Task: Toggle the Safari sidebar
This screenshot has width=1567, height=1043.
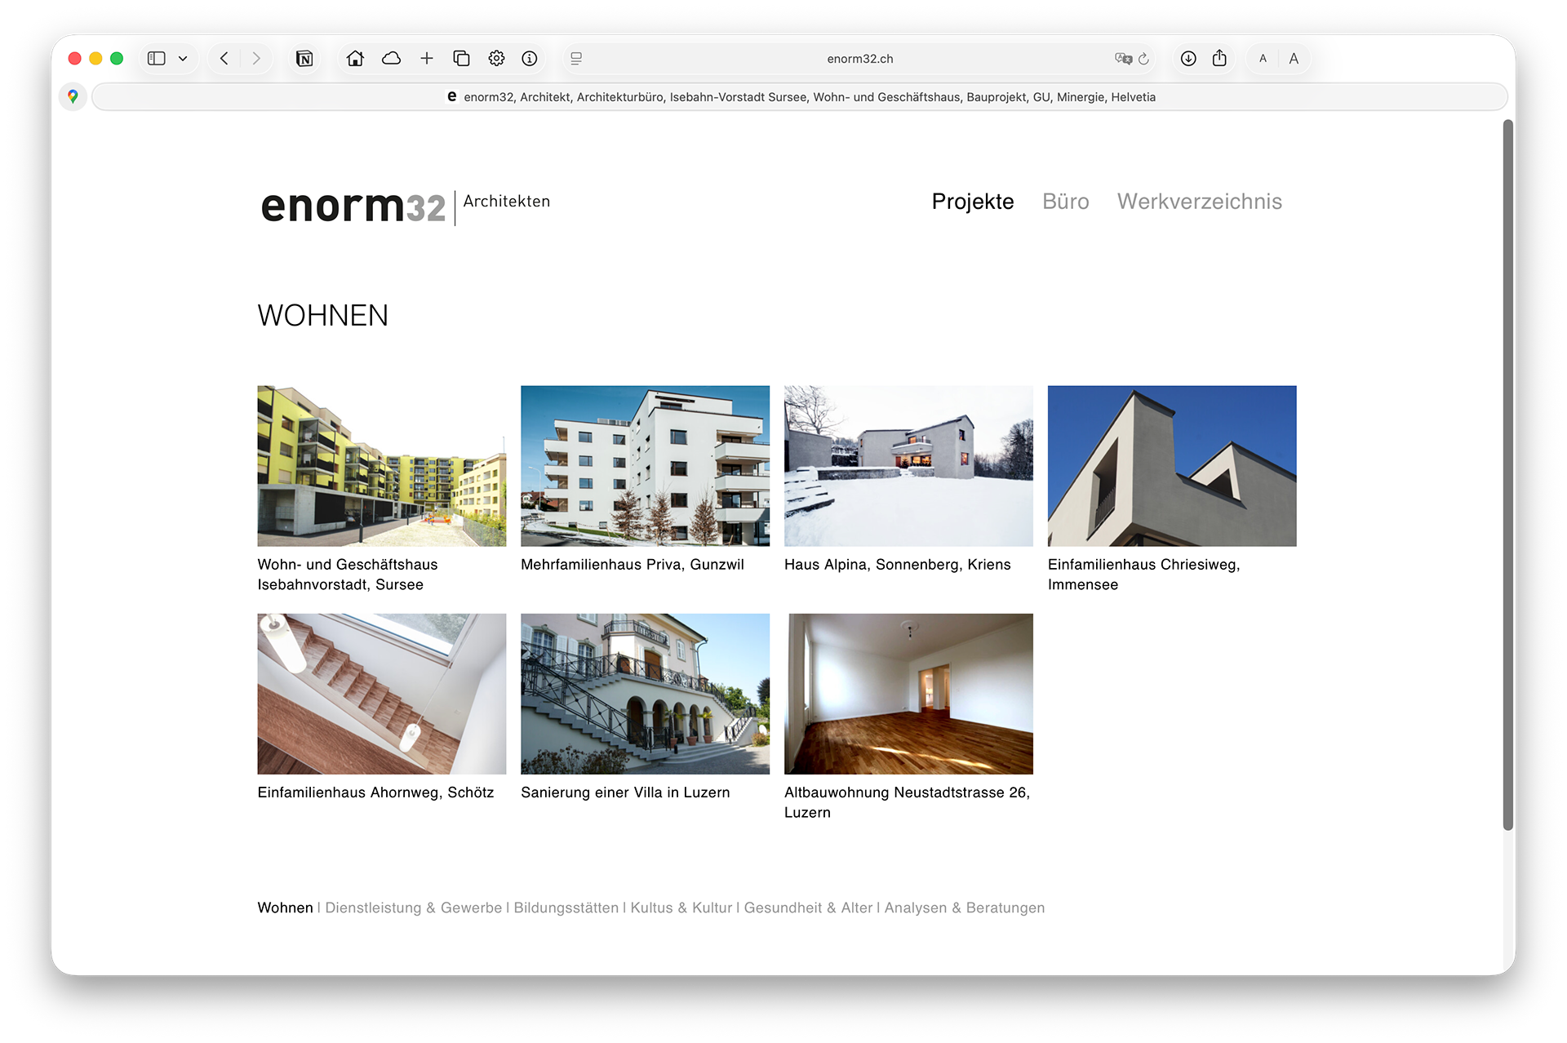Action: pos(156,59)
